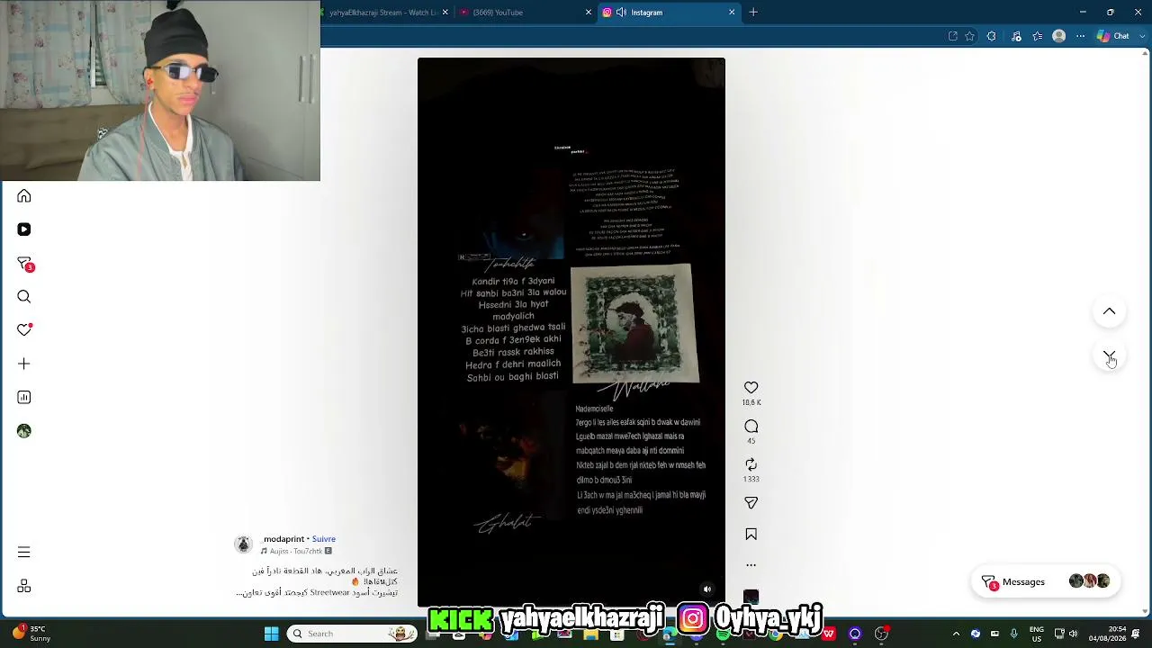Open the dashboard chart icon in sidebar
The width and height of the screenshot is (1152, 648).
pos(24,397)
